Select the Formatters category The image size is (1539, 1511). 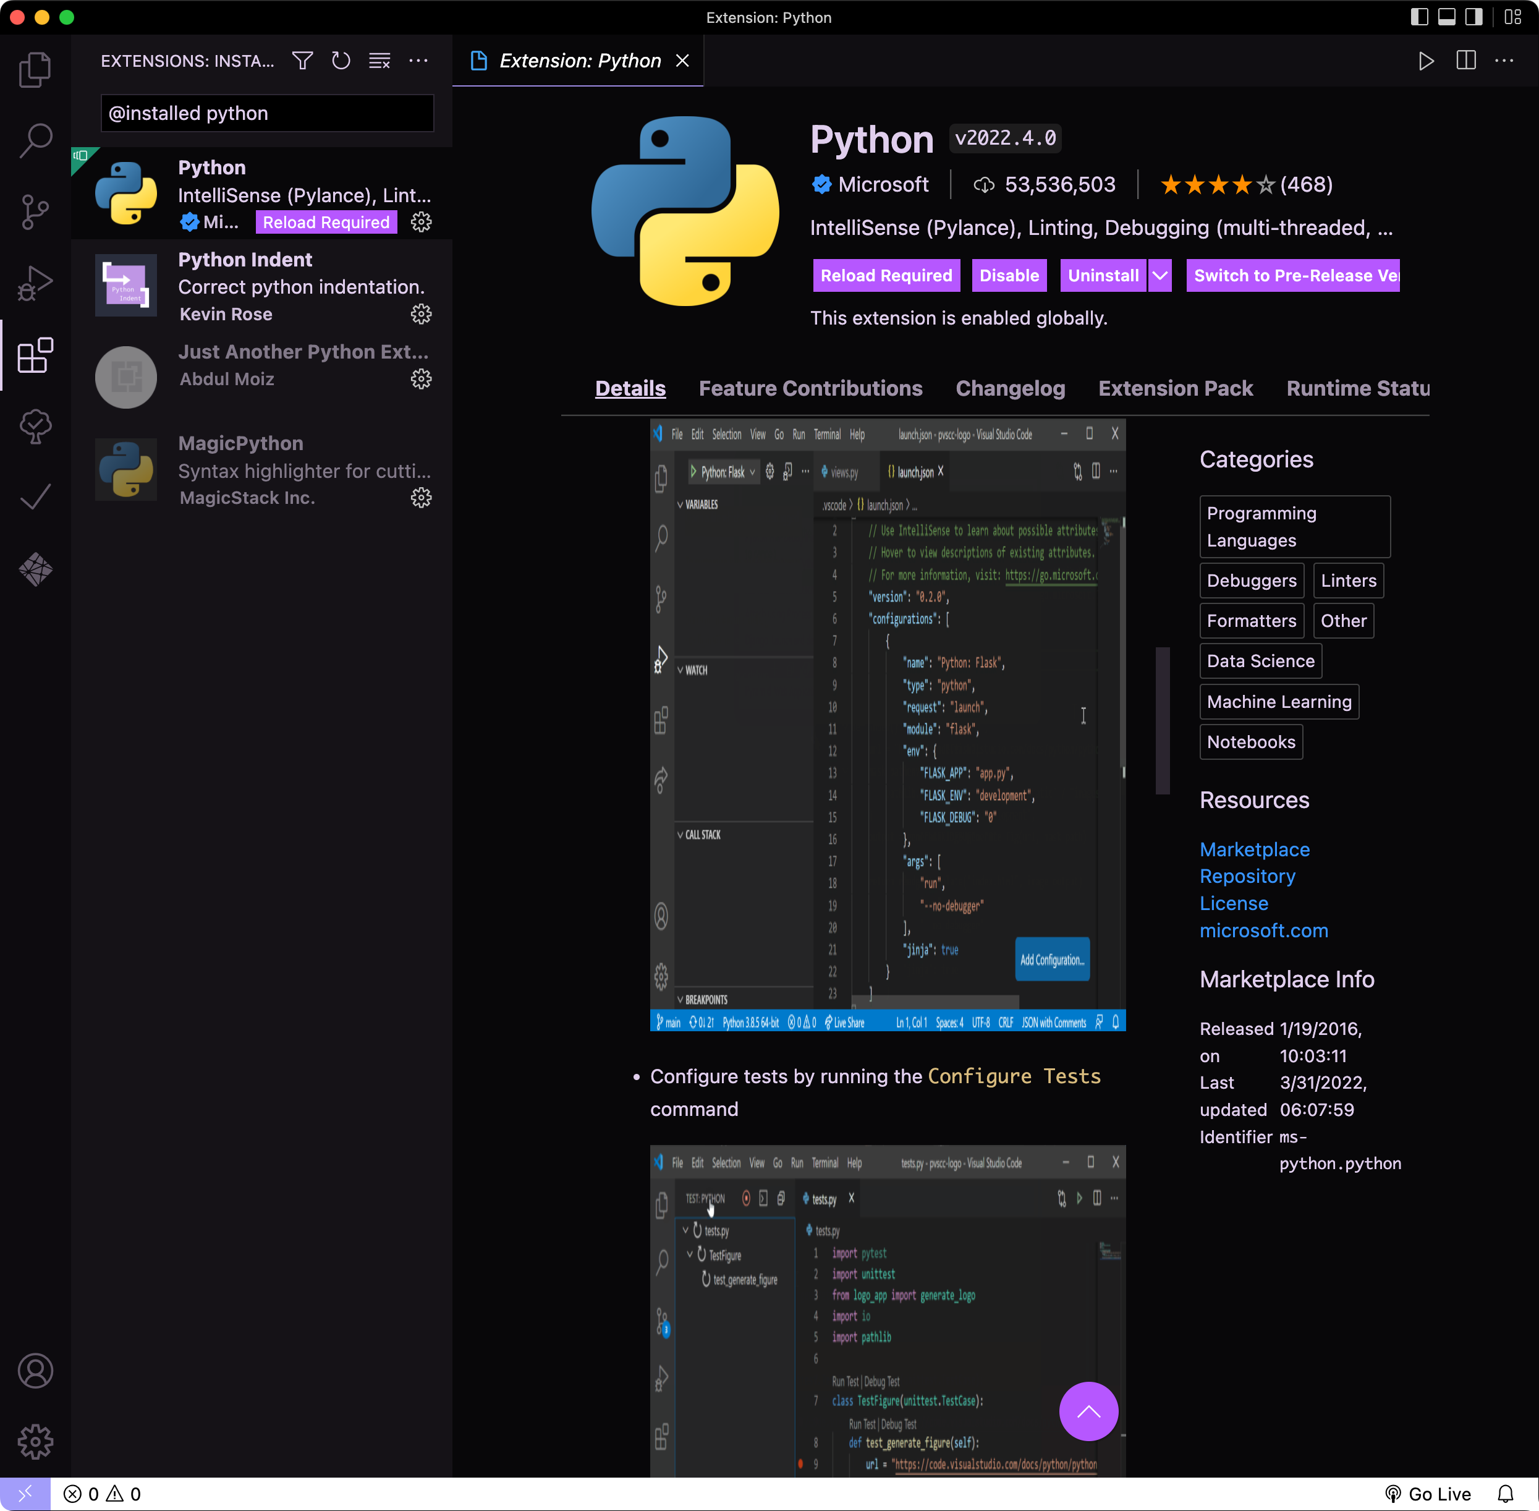click(1252, 621)
